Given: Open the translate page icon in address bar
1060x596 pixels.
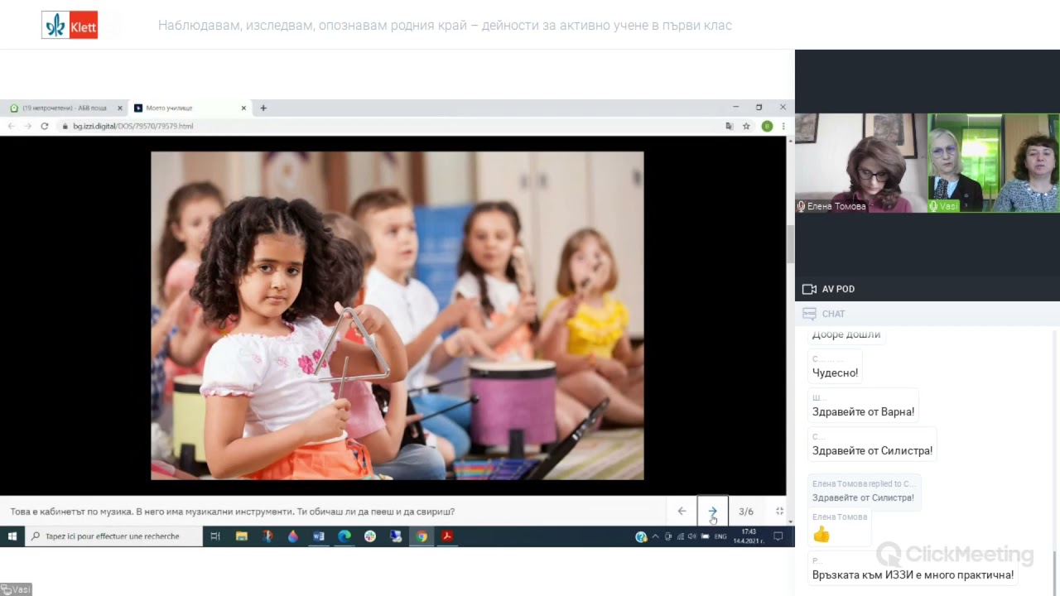Looking at the screenshot, I should pos(730,126).
